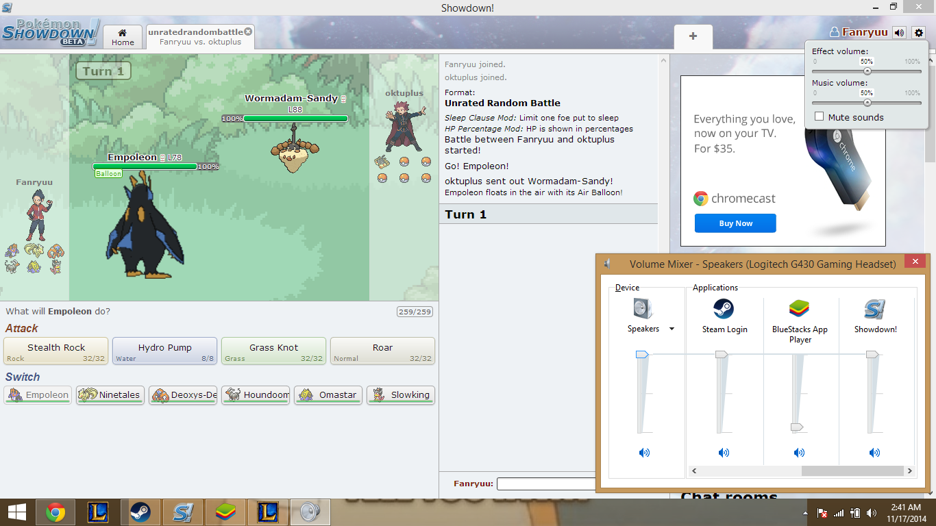Click Volume Mixer horizontal scrollbar left arrow
Image resolution: width=936 pixels, height=526 pixels.
(694, 471)
